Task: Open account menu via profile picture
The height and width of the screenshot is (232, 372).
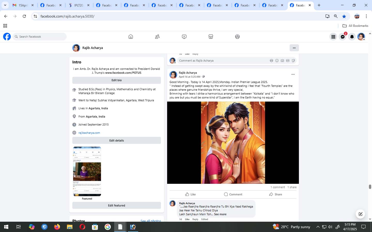Action: click(361, 37)
